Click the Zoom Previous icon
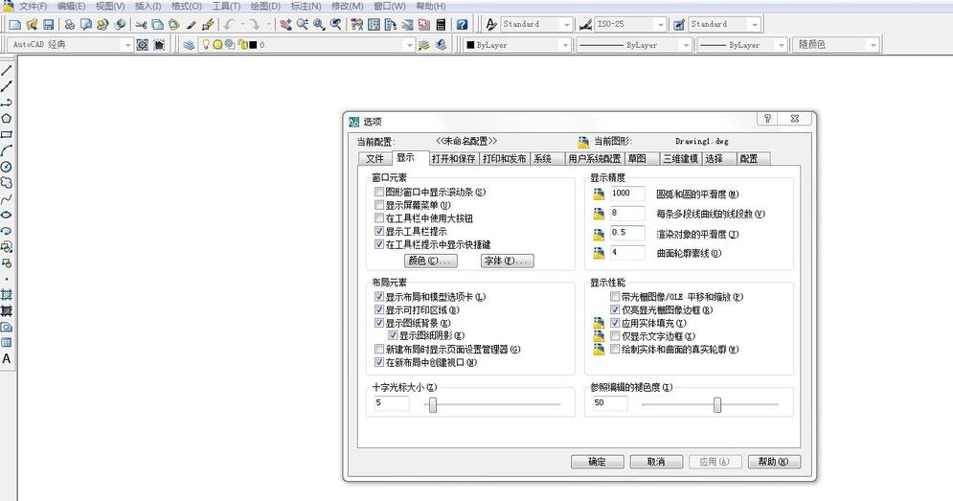 335,24
